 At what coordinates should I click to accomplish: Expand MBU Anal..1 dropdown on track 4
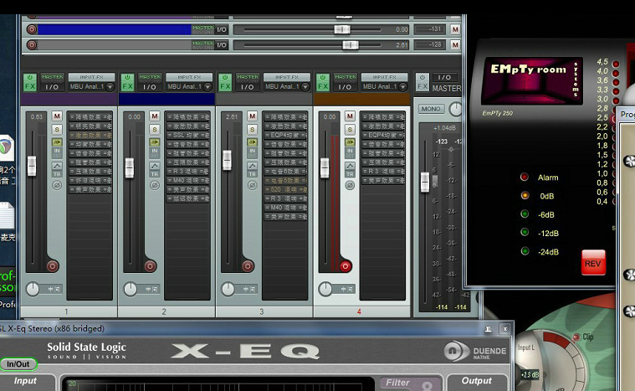tap(402, 87)
